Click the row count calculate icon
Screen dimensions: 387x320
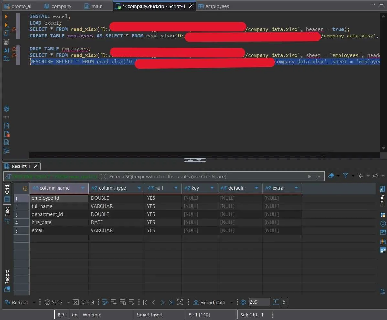276,302
